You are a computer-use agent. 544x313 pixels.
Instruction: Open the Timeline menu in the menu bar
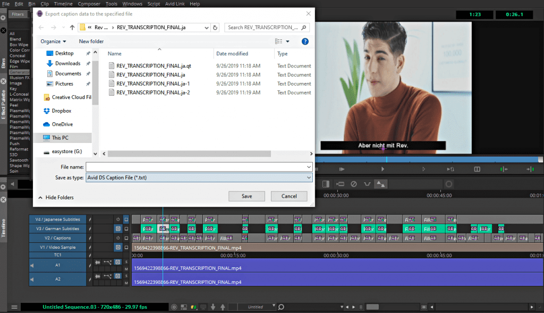(63, 4)
